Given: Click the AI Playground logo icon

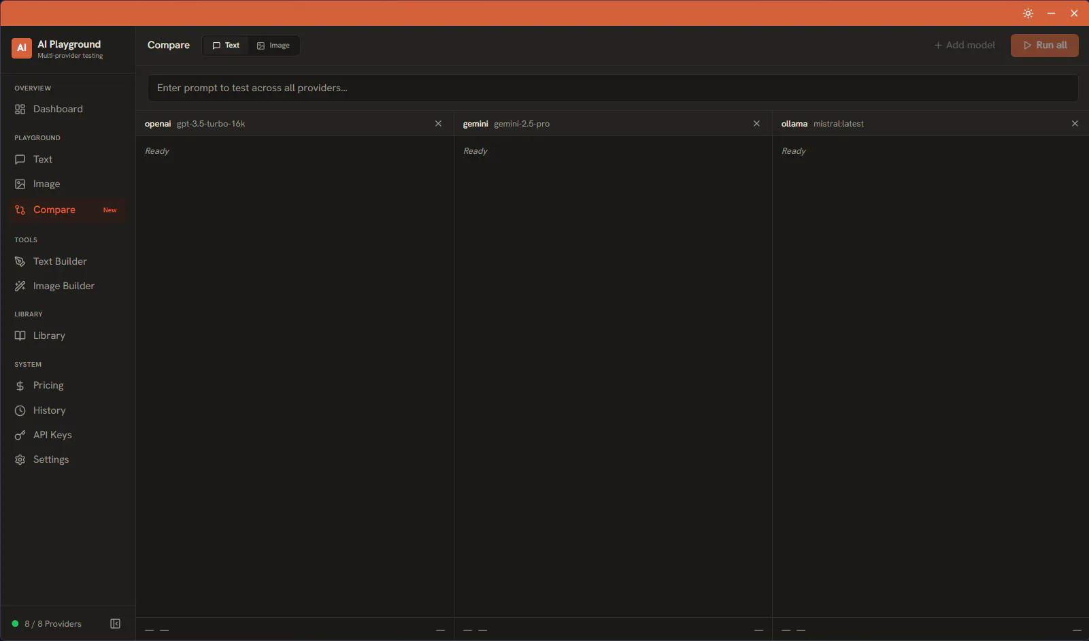Looking at the screenshot, I should (x=22, y=48).
